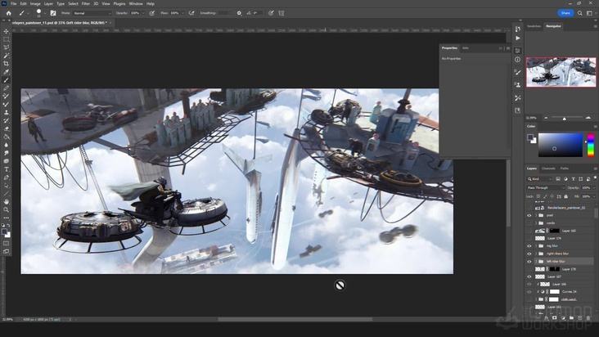Open brush settings panel toggle icon
The image size is (599, 337).
[x=53, y=13]
